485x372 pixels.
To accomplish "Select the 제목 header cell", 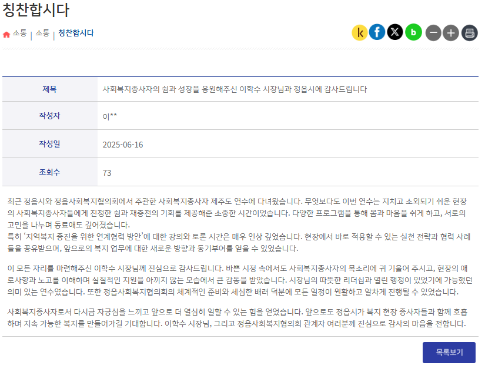I will (x=50, y=89).
